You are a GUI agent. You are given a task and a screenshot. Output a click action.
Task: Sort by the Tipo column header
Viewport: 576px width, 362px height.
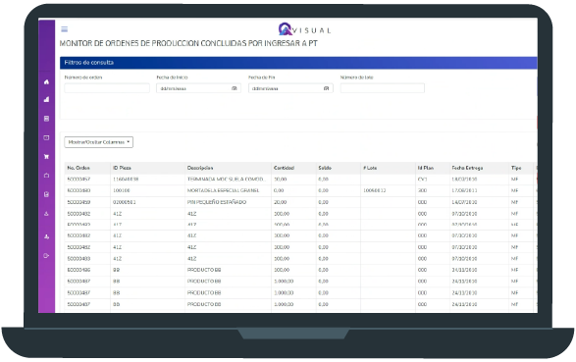point(516,168)
